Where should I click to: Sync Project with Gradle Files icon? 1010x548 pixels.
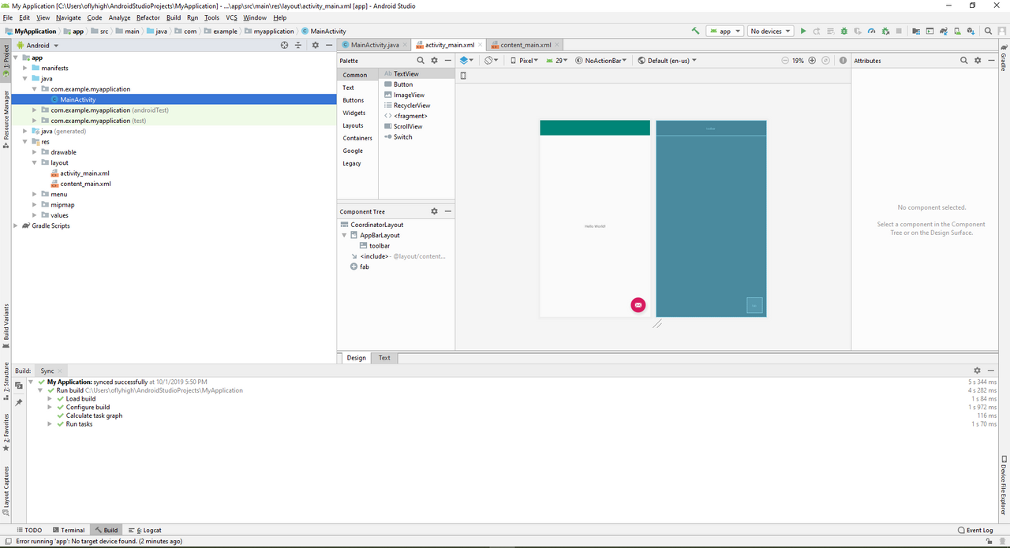944,32
